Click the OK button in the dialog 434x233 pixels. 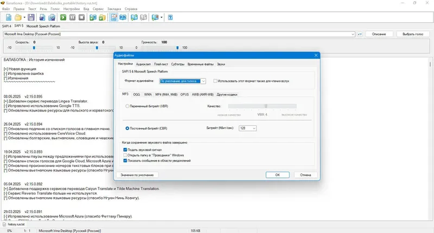click(277, 175)
